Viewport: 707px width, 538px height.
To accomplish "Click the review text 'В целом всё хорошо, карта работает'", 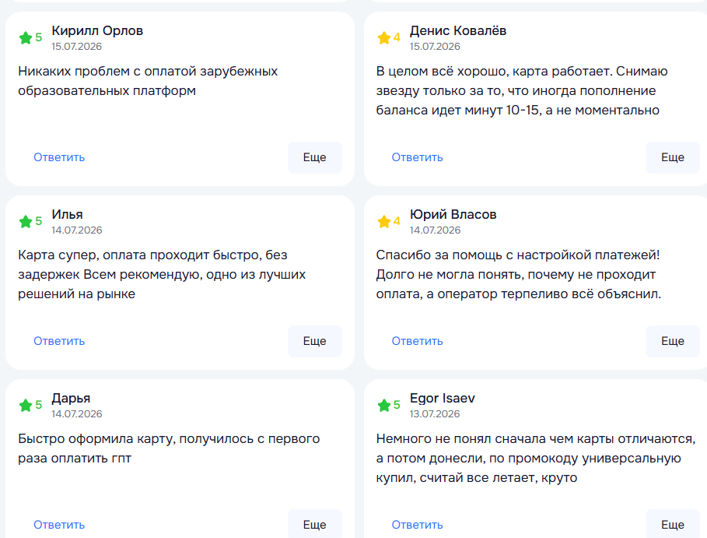I will [494, 72].
